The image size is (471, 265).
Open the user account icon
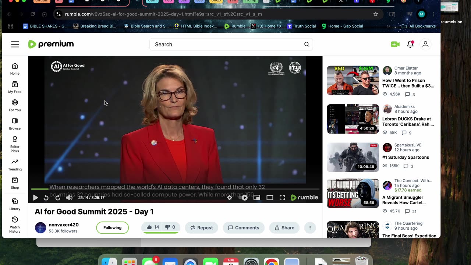(x=425, y=44)
